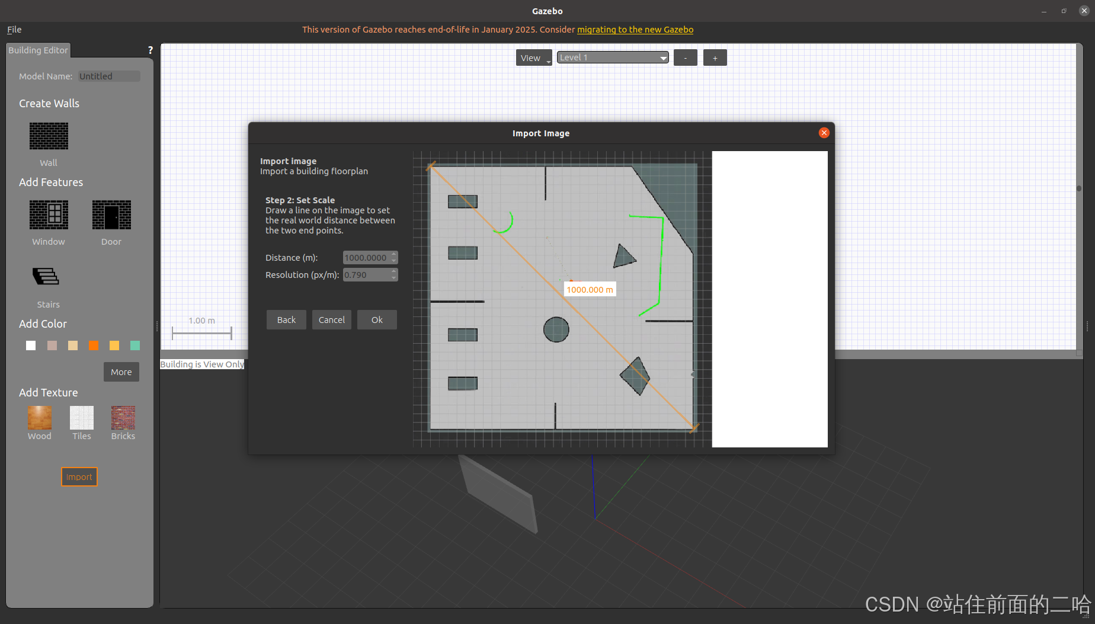Click the Model Name input field
This screenshot has height=624, width=1095.
[110, 76]
